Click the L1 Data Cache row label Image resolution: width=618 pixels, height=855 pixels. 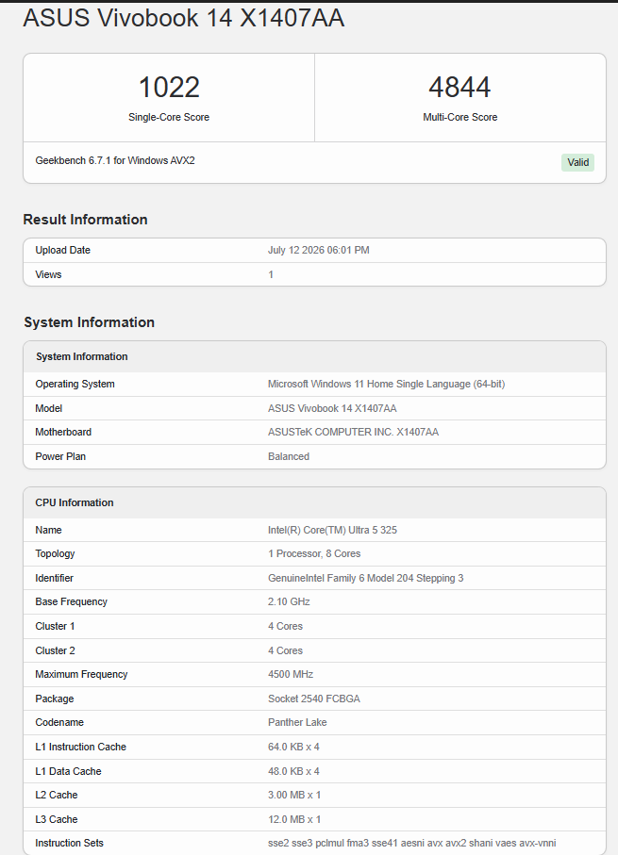[x=68, y=771]
